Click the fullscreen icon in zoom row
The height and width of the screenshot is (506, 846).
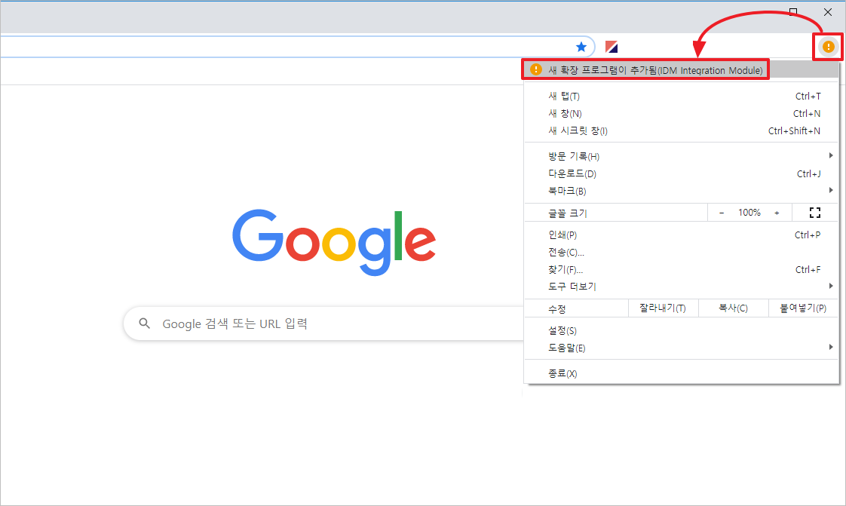pyautogui.click(x=814, y=213)
